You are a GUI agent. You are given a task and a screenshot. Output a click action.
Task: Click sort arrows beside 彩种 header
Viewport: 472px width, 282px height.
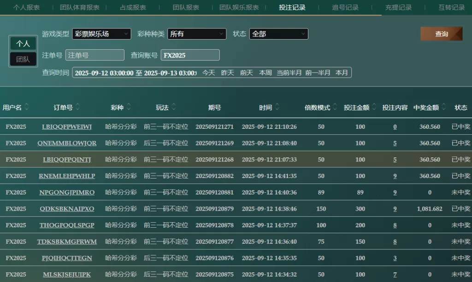130,107
